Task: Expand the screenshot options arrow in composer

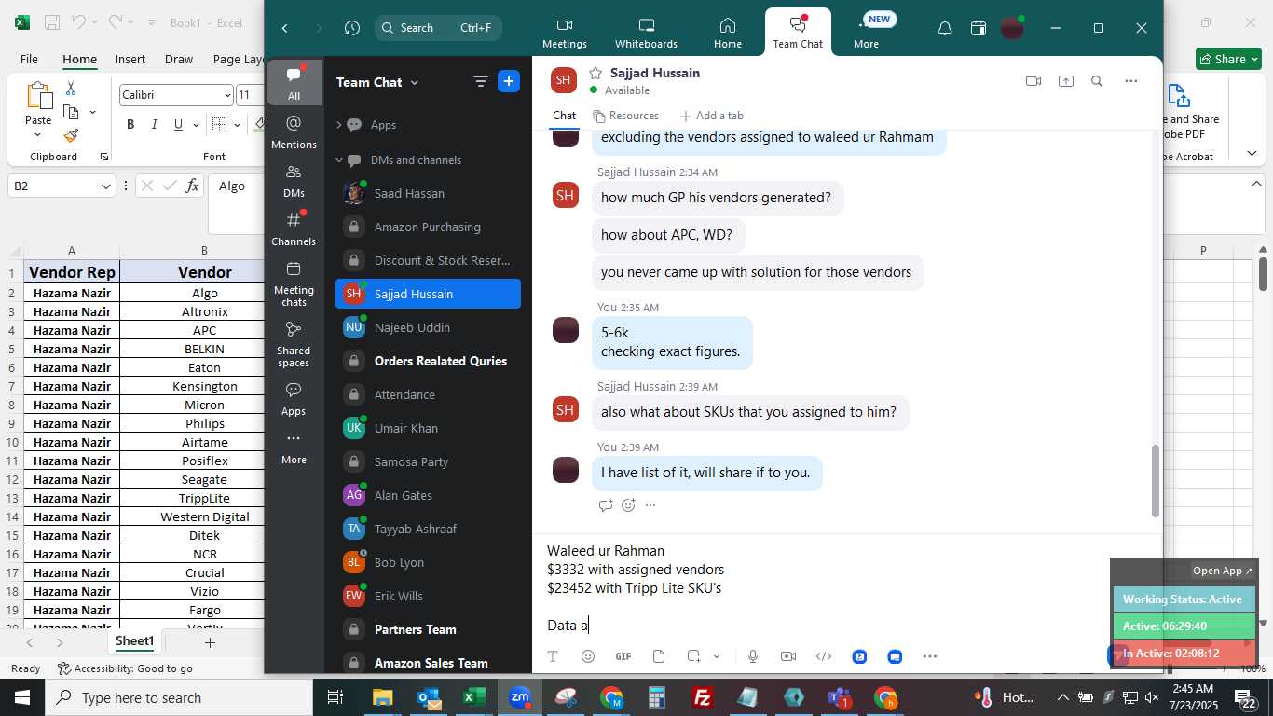Action: tap(716, 656)
